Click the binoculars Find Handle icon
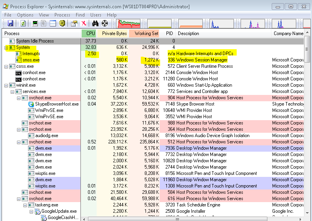312x221 pixels. point(95,24)
